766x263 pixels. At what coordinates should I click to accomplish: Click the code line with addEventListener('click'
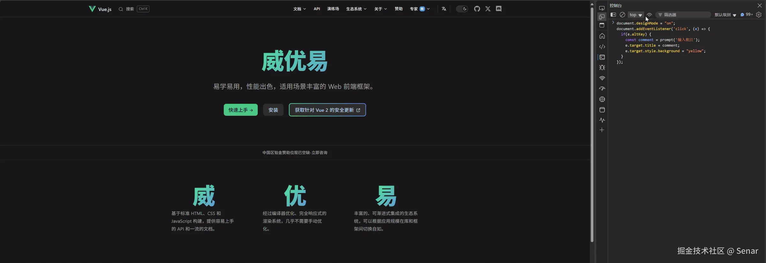tap(663, 29)
